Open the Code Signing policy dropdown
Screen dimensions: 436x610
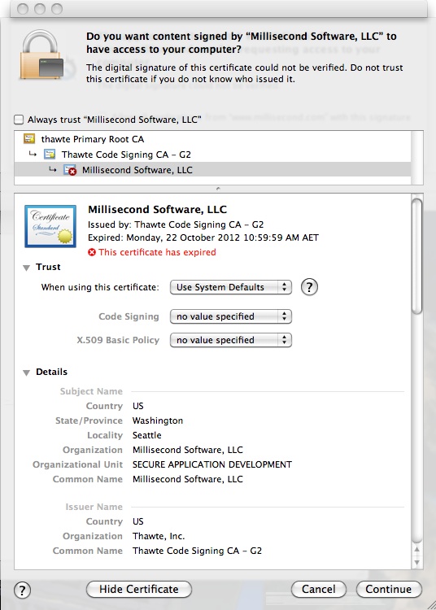pyautogui.click(x=231, y=316)
